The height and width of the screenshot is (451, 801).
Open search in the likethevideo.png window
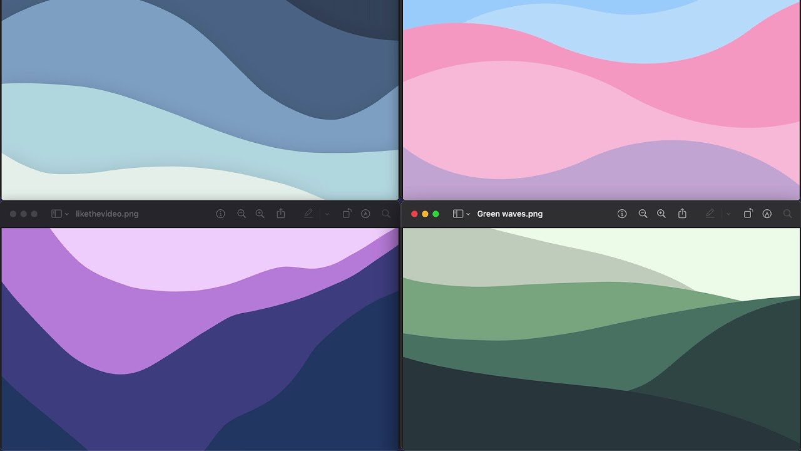coord(386,214)
